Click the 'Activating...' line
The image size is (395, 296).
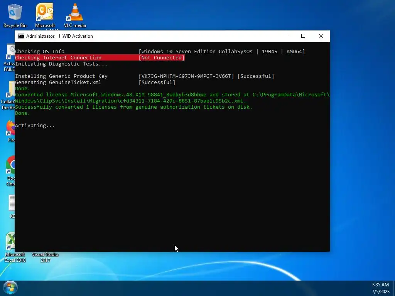[x=35, y=125]
